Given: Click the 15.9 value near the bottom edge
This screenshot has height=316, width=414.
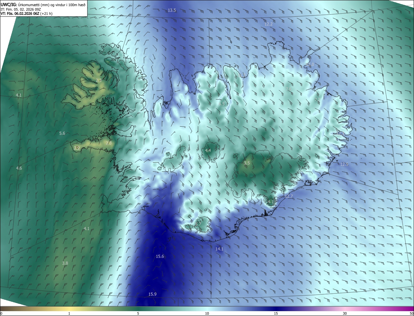Looking at the screenshot, I should click(152, 294).
